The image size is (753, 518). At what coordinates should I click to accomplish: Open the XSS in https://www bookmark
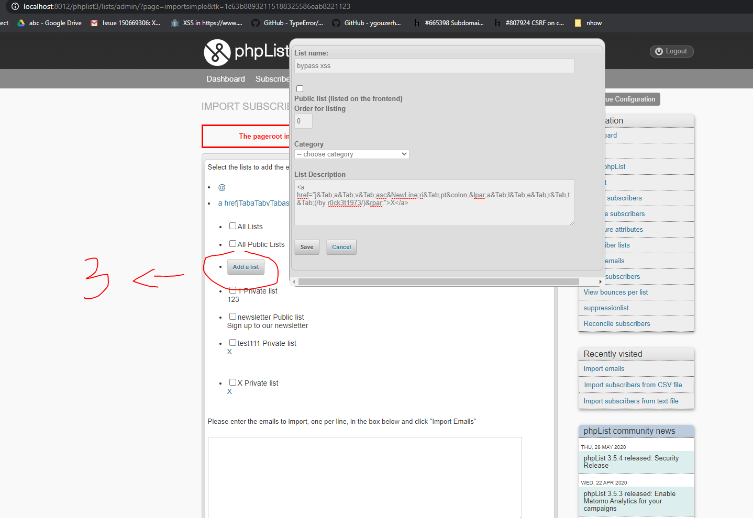click(x=207, y=23)
